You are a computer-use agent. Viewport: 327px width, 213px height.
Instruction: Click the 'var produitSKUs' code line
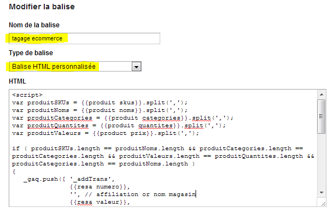point(100,103)
